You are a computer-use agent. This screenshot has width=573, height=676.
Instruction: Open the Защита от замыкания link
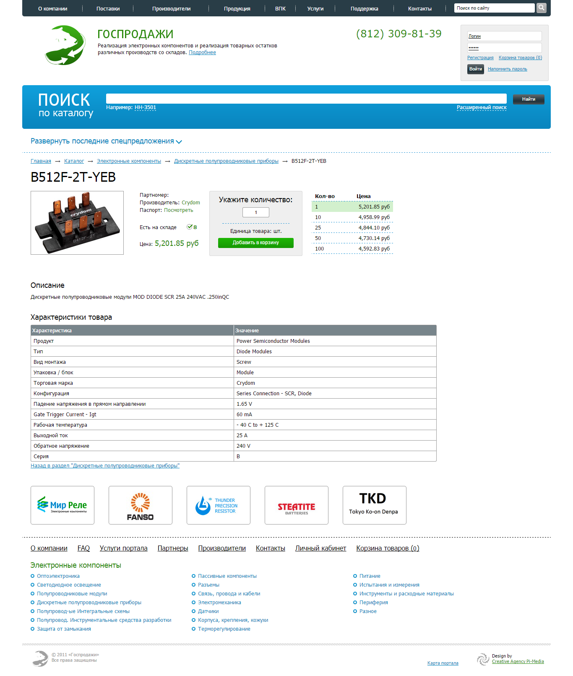(x=64, y=629)
